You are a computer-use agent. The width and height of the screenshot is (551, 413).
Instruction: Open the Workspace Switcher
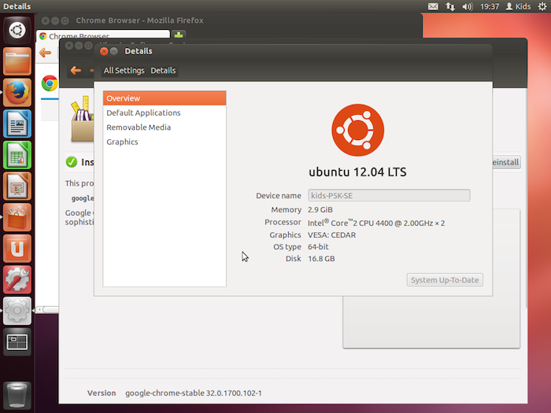click(x=17, y=342)
